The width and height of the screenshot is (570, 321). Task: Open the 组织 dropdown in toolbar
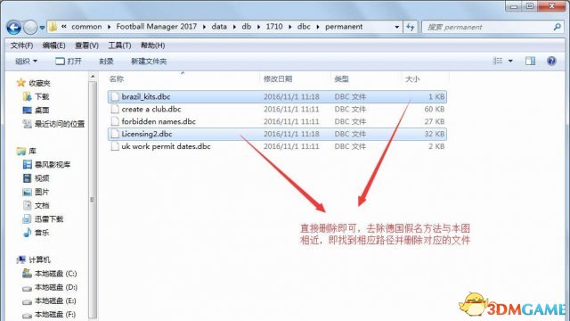[x=26, y=62]
